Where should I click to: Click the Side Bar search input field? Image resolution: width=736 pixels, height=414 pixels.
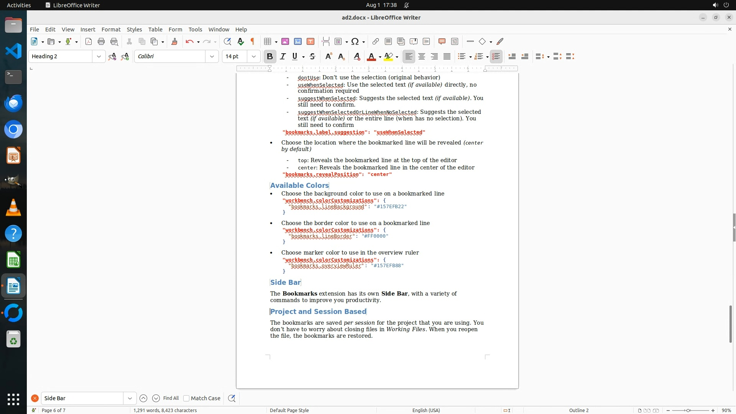click(x=82, y=398)
